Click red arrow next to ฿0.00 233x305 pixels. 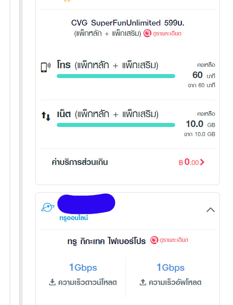pyautogui.click(x=202, y=162)
